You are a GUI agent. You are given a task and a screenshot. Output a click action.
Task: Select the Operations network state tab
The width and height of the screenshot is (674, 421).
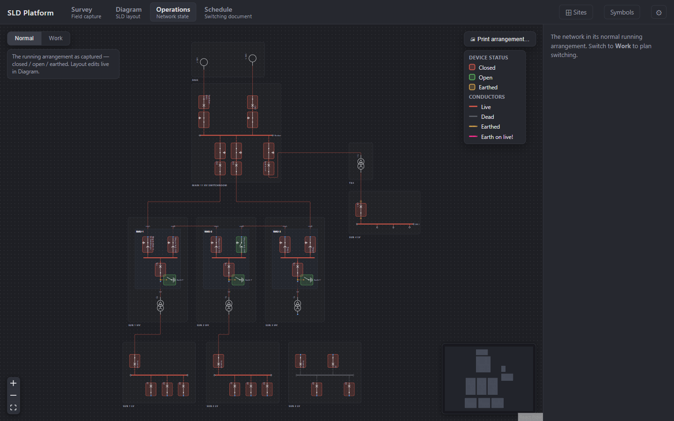[173, 13]
